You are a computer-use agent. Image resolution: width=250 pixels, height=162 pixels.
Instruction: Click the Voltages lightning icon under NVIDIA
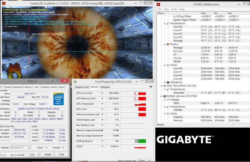click(x=168, y=100)
